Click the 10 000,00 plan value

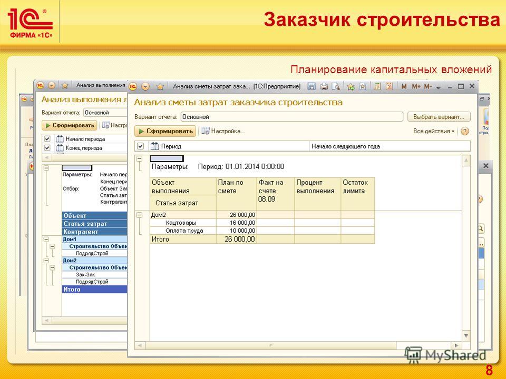242,231
